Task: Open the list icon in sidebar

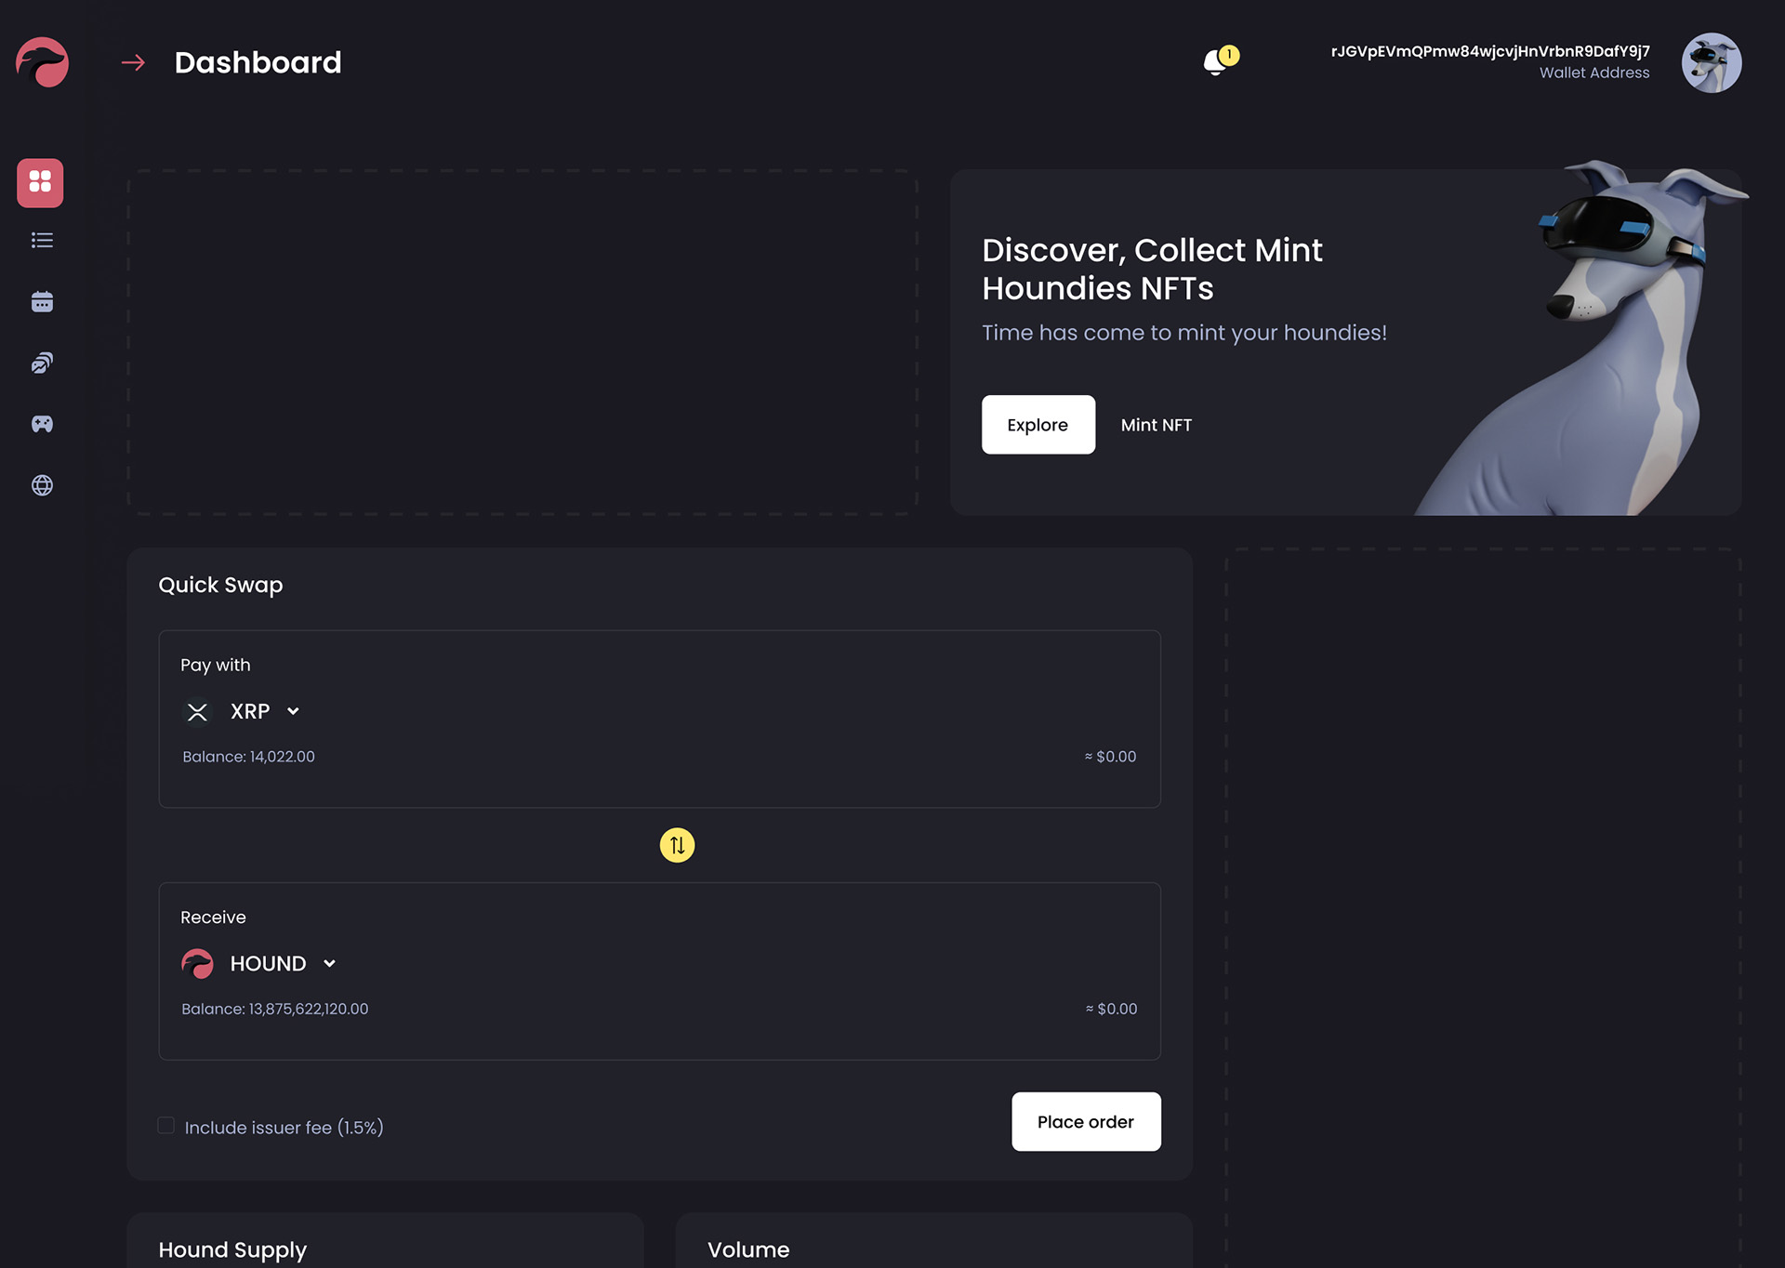Action: pos(42,241)
